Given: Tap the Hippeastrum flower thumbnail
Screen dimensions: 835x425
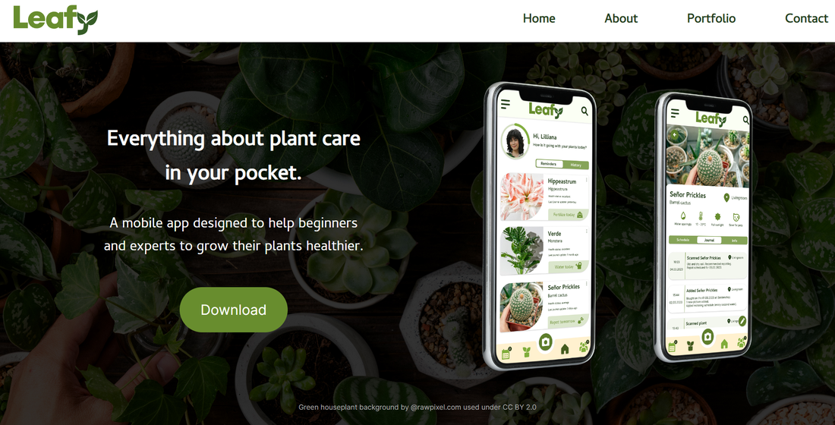Looking at the screenshot, I should pyautogui.click(x=522, y=197).
